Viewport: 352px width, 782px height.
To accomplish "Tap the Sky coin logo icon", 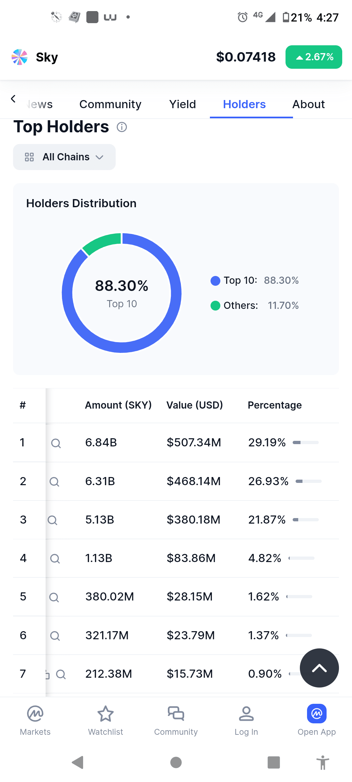I will tap(20, 57).
